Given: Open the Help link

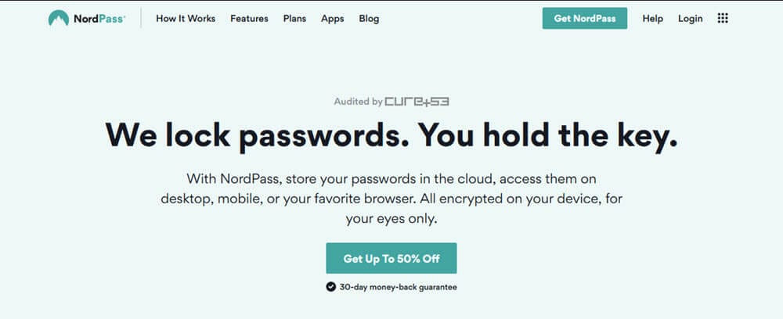Looking at the screenshot, I should tap(653, 19).
